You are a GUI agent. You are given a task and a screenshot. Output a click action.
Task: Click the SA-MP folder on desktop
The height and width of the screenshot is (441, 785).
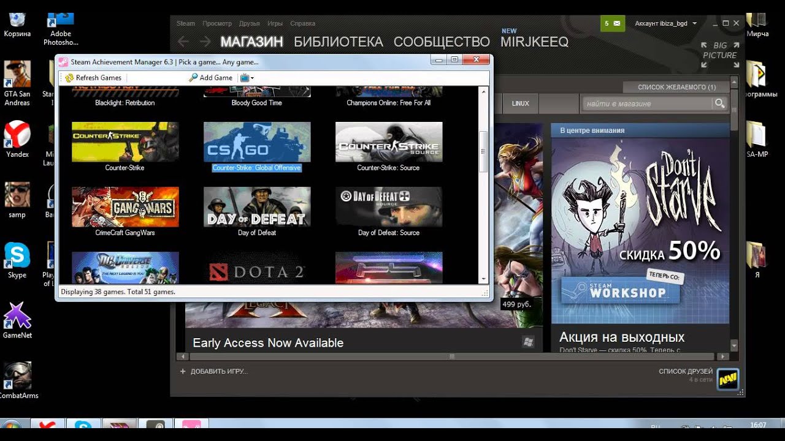757,140
